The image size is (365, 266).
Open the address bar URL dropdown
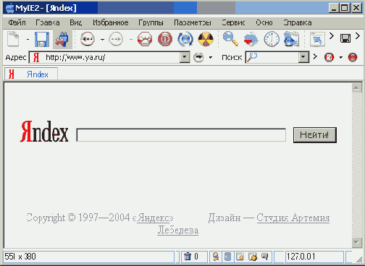(x=185, y=57)
